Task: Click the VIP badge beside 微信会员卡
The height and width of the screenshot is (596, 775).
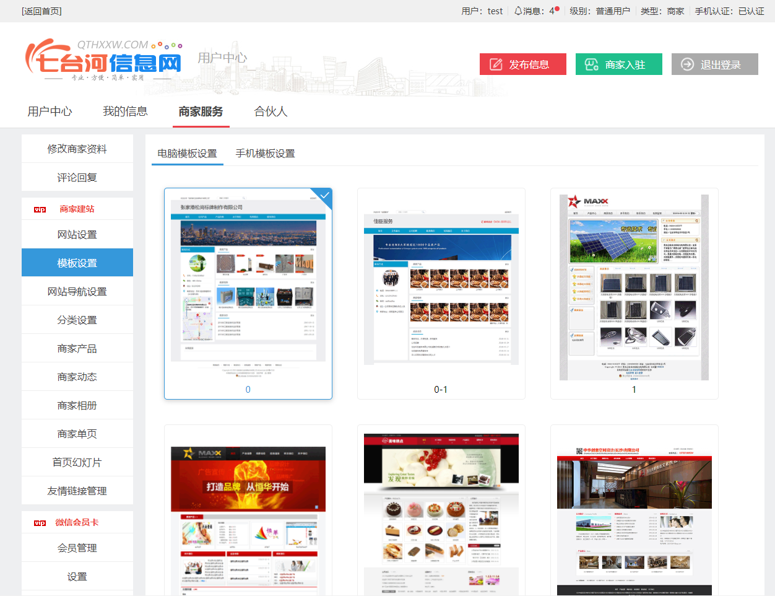Action: tap(40, 523)
